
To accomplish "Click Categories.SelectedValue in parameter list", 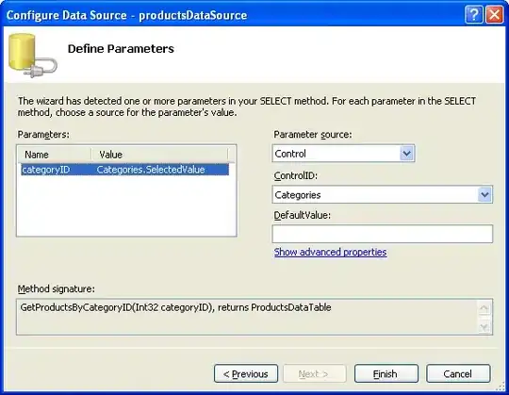I will pos(151,170).
